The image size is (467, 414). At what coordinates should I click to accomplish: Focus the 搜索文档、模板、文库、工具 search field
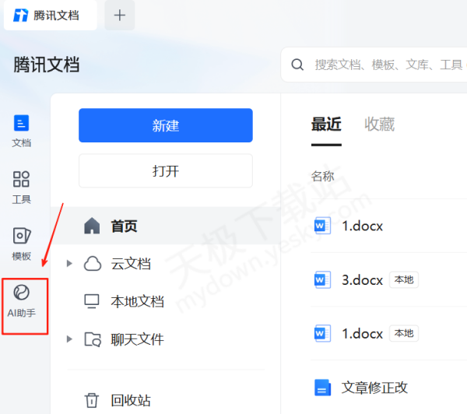click(374, 65)
